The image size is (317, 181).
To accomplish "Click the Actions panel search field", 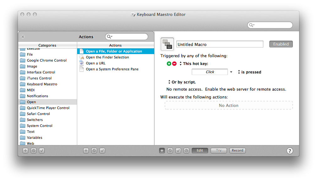I will [126, 37].
